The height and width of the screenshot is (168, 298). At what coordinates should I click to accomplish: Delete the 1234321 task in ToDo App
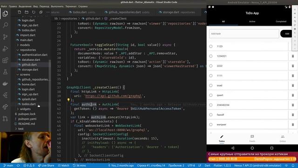click(x=293, y=56)
